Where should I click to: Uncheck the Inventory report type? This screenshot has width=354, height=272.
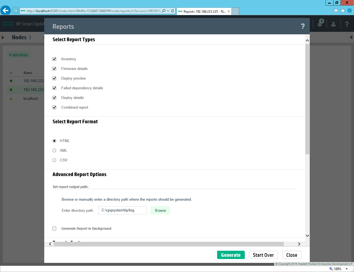pos(54,59)
